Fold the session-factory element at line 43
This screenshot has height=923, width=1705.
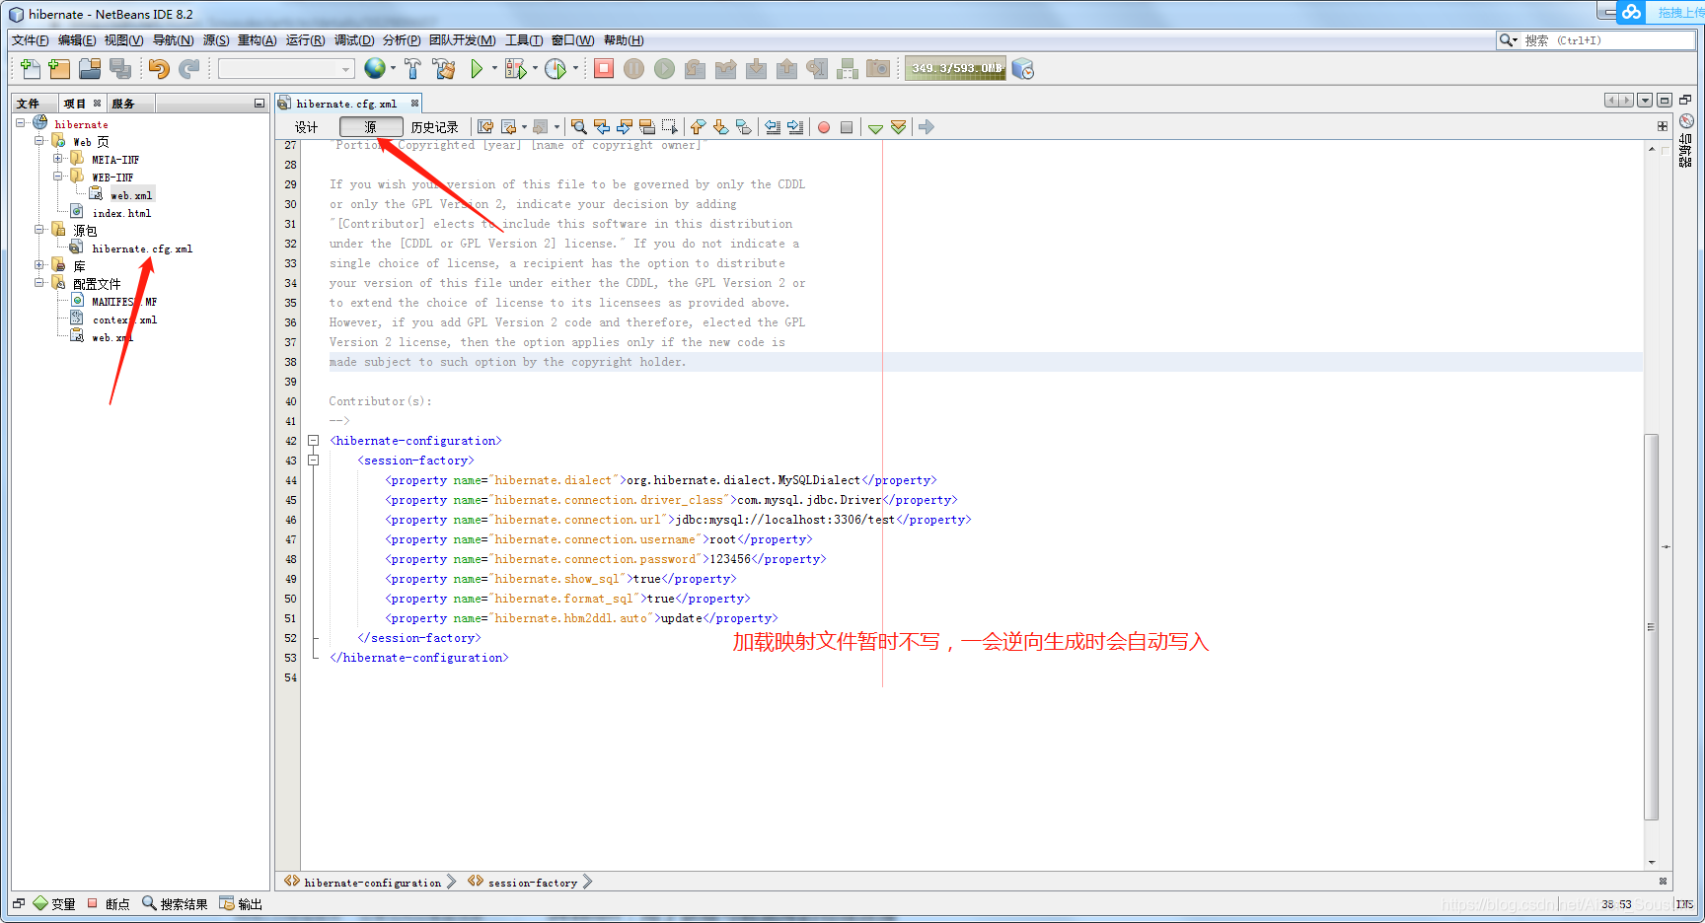point(313,461)
